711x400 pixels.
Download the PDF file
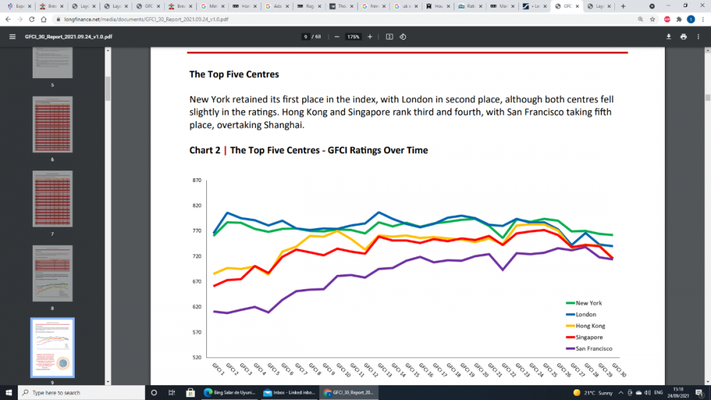point(668,36)
